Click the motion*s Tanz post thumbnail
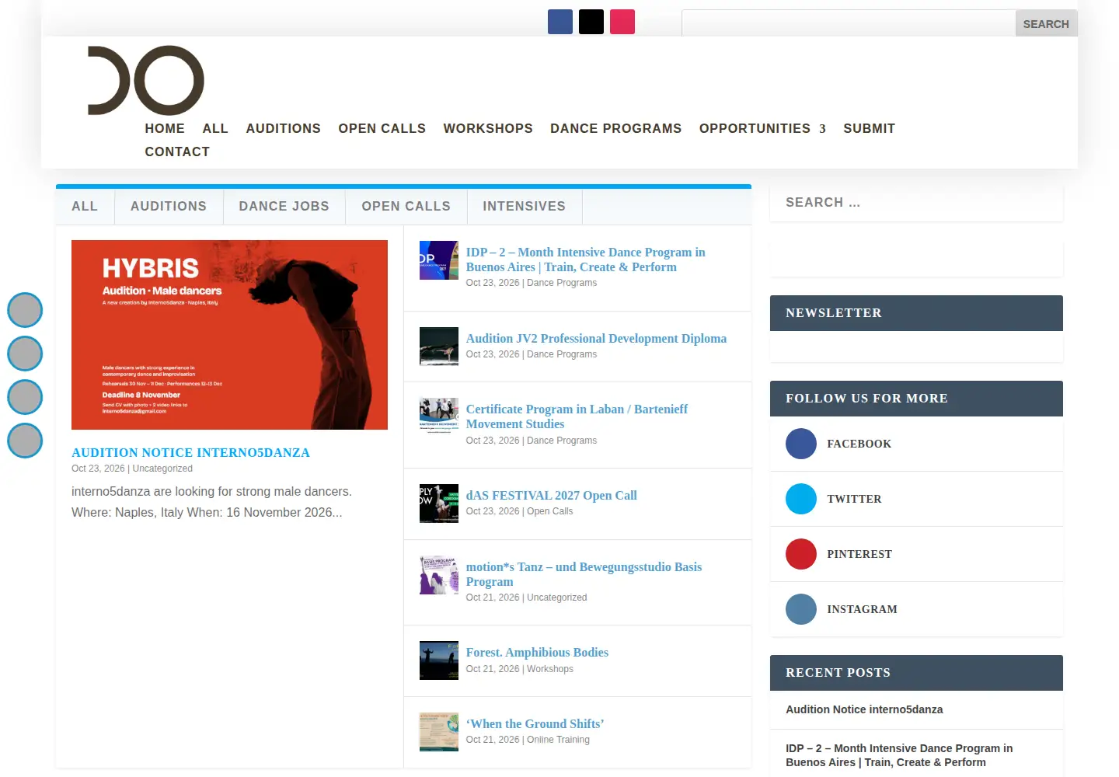1119x777 pixels. click(x=439, y=575)
